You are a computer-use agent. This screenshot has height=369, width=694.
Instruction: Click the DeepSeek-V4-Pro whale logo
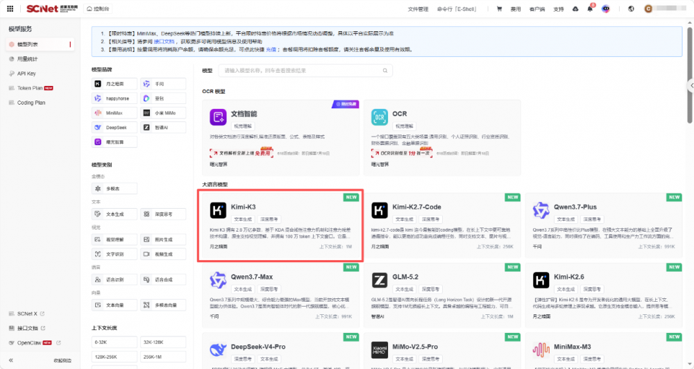click(218, 350)
